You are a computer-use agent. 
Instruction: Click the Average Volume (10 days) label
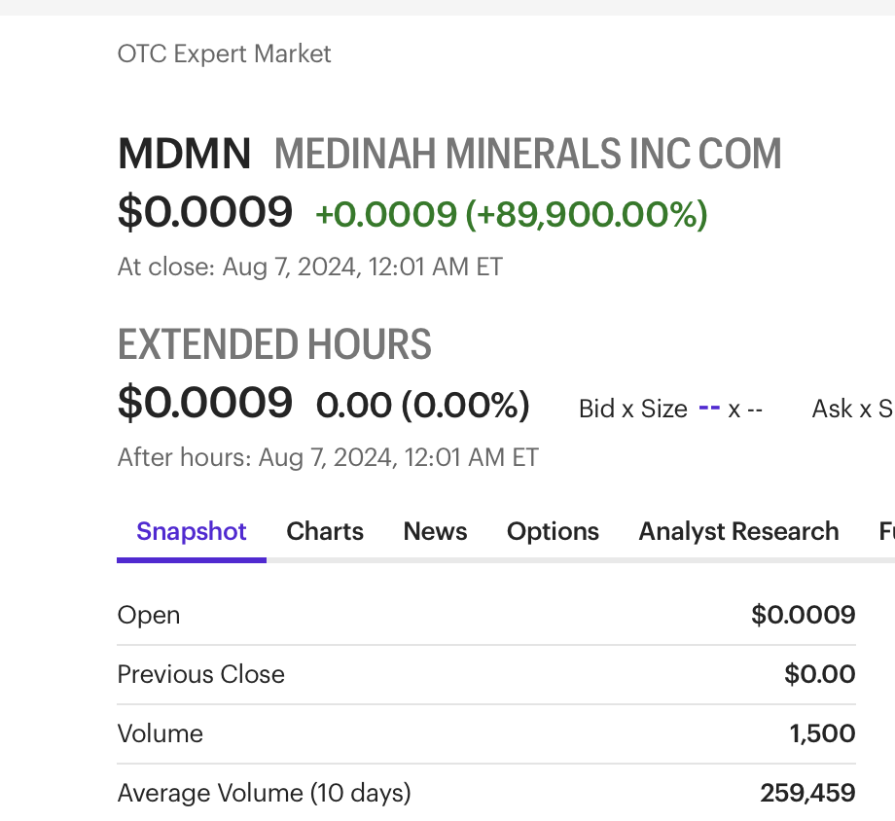coord(264,793)
